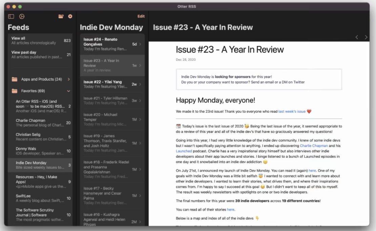Screen dimensions: 376x231
Task: Open Issue #20 - Michael Temper article
Action: (x=112, y=120)
